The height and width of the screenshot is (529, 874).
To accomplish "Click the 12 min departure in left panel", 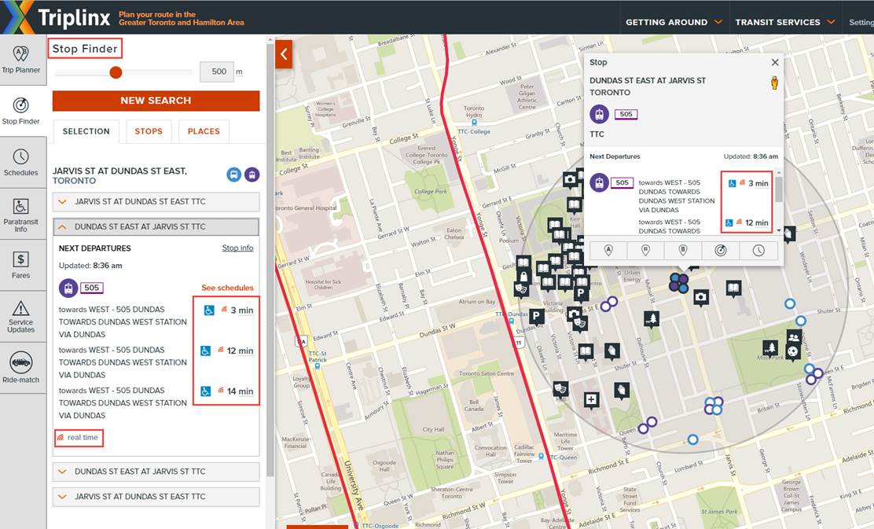I will [x=241, y=351].
